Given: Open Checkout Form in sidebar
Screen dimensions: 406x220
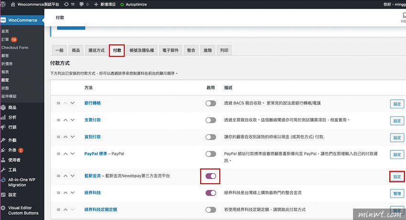Looking at the screenshot, I should click(x=15, y=48).
